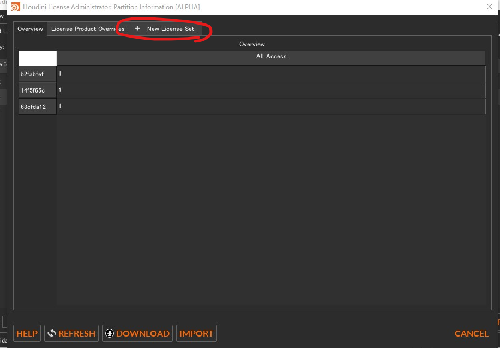Add a New License Set tab

166,29
